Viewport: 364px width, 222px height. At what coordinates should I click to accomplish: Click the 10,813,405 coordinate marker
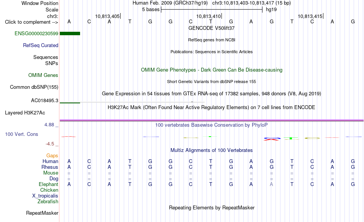(x=108, y=16)
